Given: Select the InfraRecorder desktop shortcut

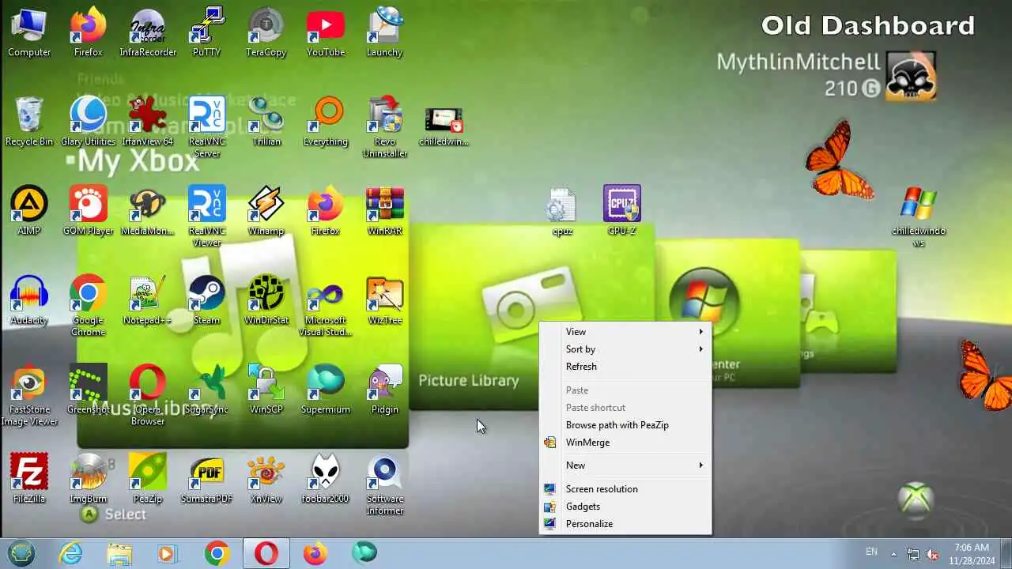Looking at the screenshot, I should pyautogui.click(x=148, y=32).
